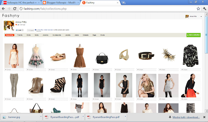
Task: Close the Fashiny browser tab
Action: pyautogui.click(x=117, y=3)
